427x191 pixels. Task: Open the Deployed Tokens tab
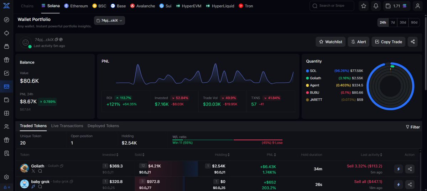tap(103, 126)
